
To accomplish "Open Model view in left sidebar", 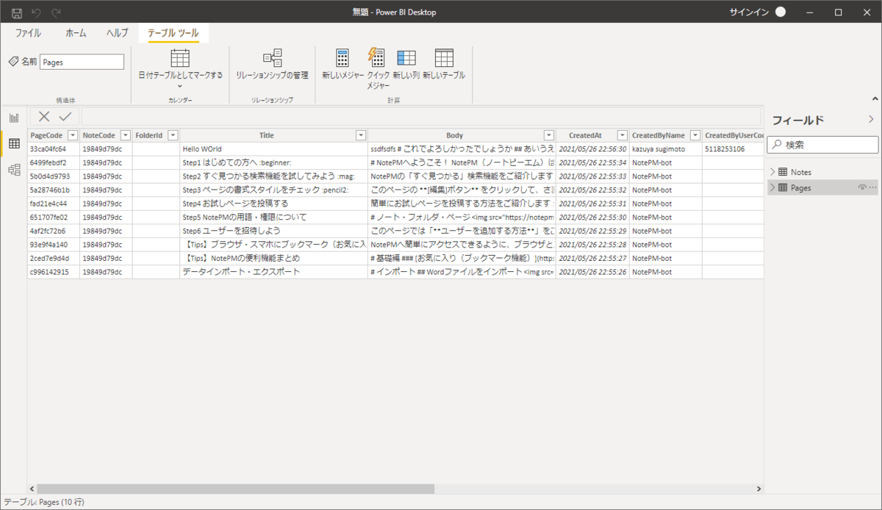I will pos(14,170).
